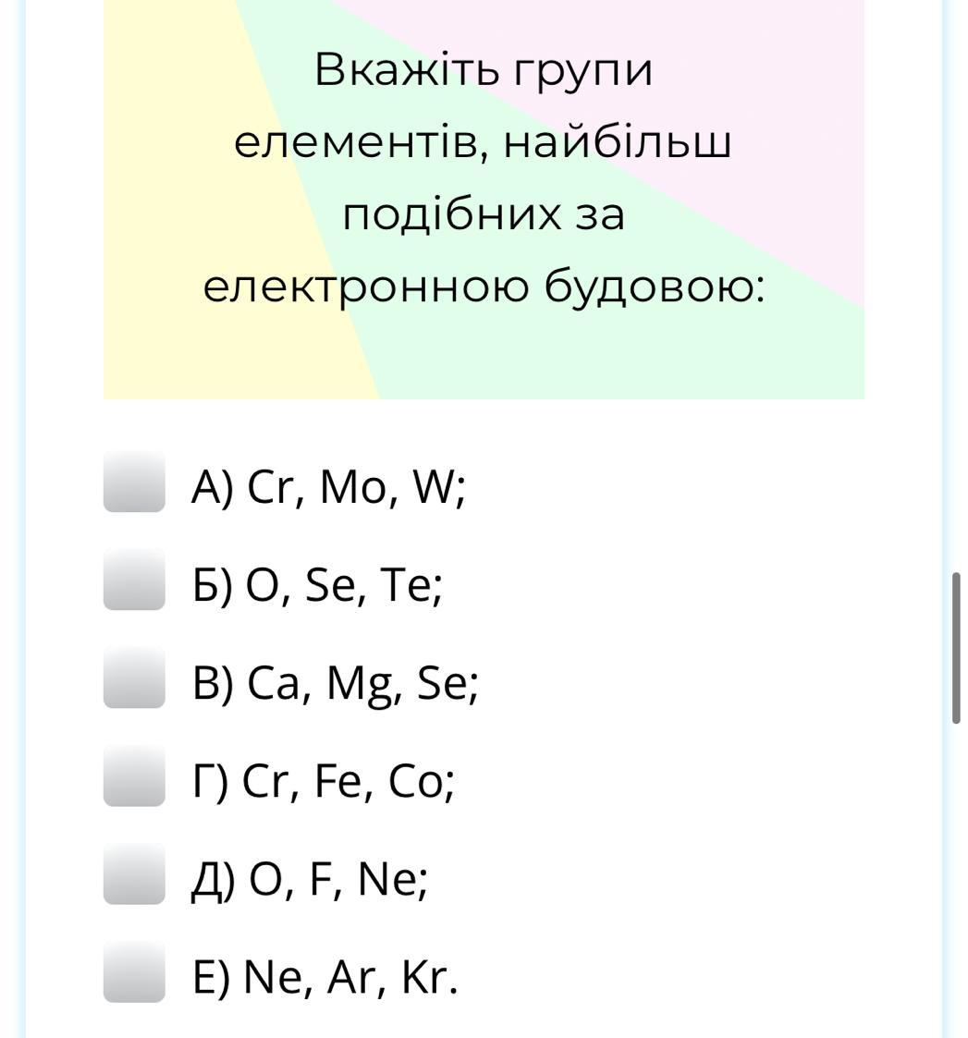Click the question line "подібних за"

tap(484, 214)
